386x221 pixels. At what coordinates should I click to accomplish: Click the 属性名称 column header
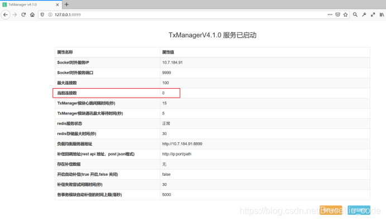(65, 52)
